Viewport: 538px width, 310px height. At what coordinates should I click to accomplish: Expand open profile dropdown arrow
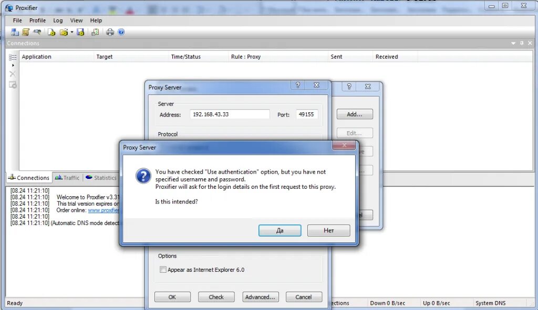click(x=71, y=32)
